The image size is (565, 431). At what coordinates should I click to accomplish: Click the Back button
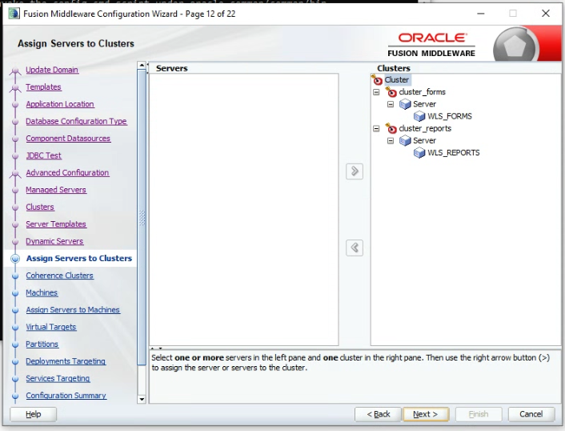(378, 414)
